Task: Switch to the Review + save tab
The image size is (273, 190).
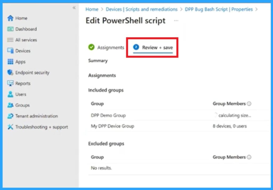Action: click(157, 47)
